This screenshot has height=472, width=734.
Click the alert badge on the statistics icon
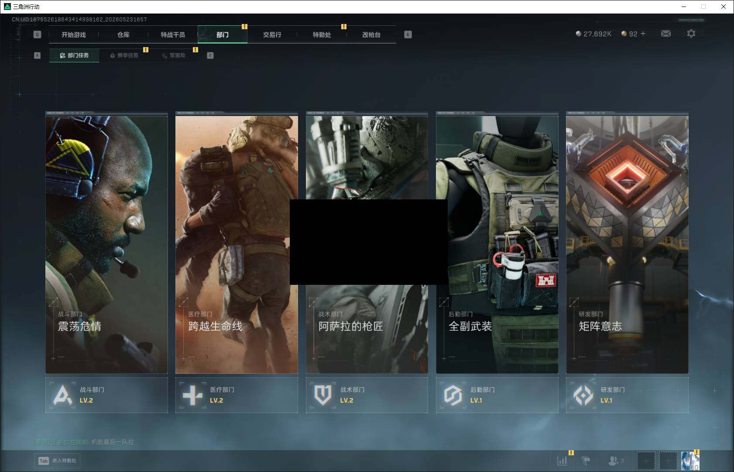click(x=571, y=453)
